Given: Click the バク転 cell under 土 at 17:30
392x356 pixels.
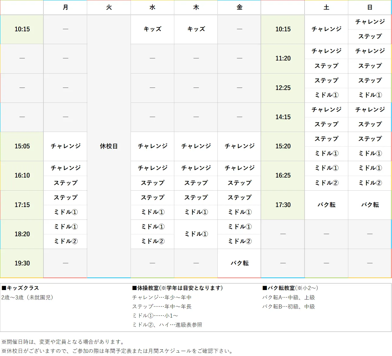Looking at the screenshot, I should [326, 205].
